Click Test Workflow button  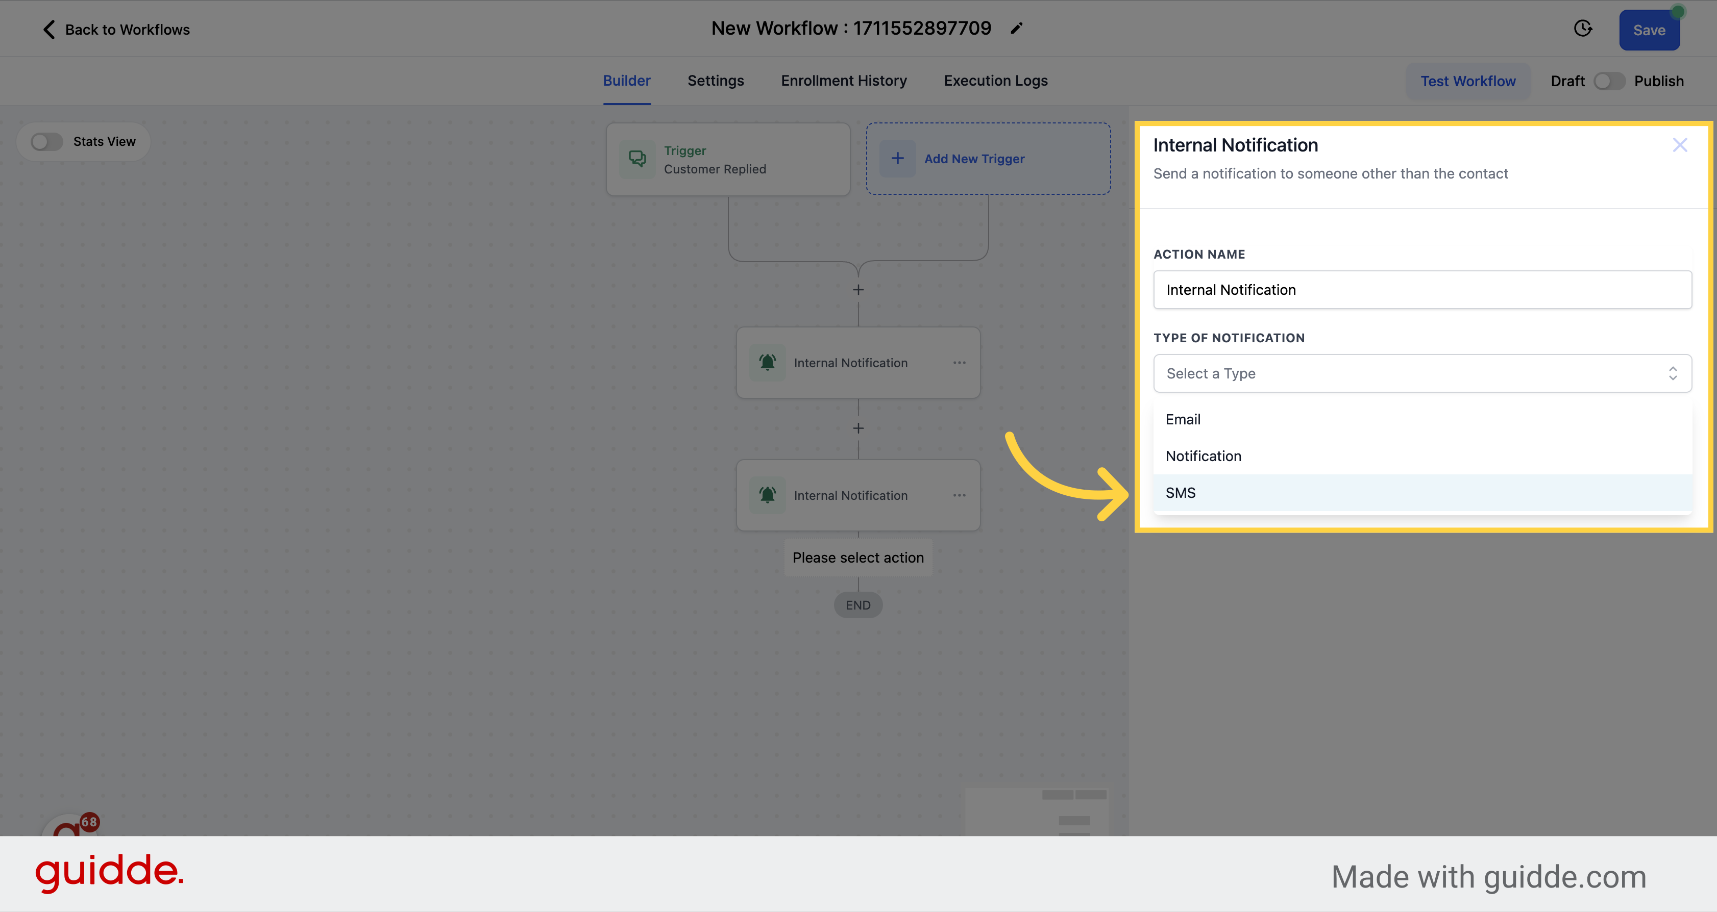[1469, 81]
